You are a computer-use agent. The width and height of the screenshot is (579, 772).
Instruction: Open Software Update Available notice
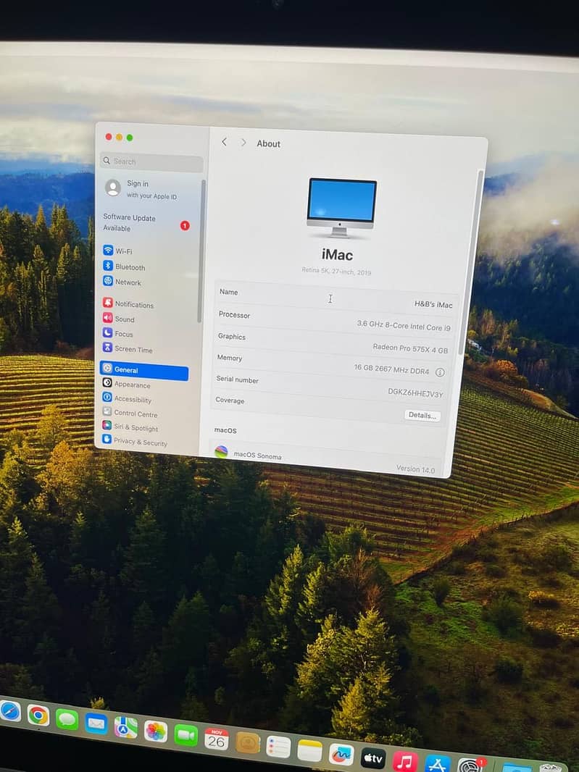pos(146,223)
